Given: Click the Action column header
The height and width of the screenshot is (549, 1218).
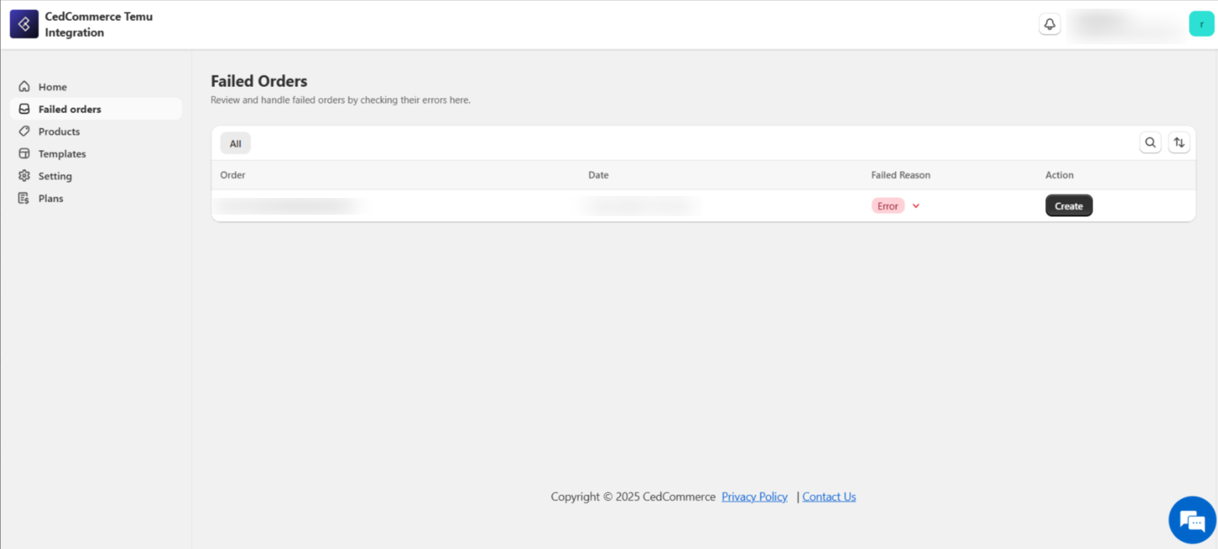Looking at the screenshot, I should click(x=1059, y=175).
